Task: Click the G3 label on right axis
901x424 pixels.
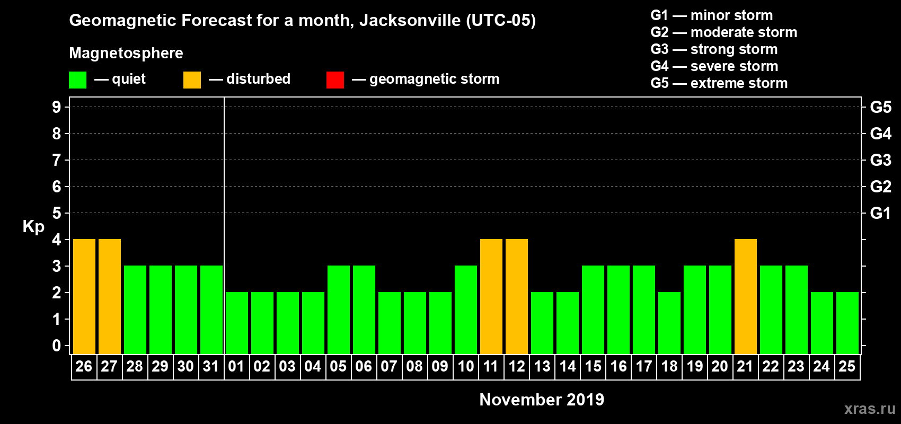Action: 881,160
